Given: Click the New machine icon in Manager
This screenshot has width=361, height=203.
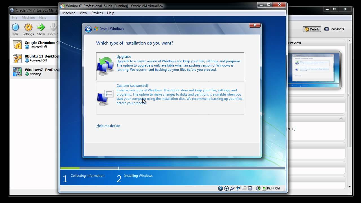Looking at the screenshot, I should [15, 27].
